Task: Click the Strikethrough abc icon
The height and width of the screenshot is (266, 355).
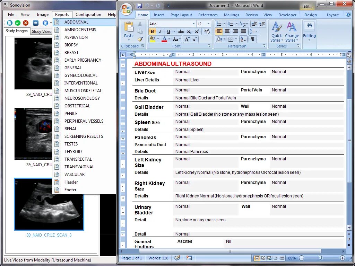Action: (x=181, y=32)
